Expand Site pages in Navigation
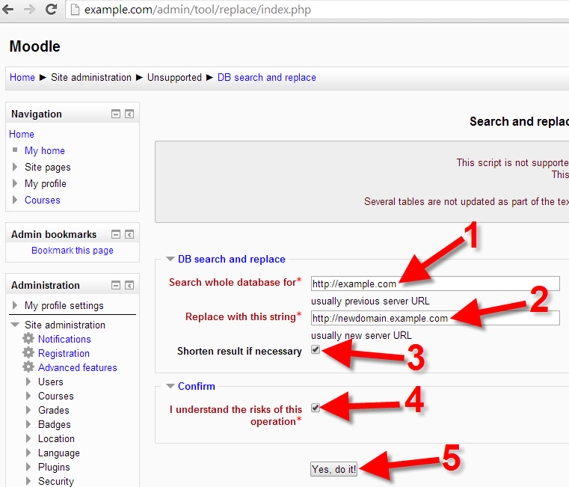Screen dimensions: 569x487 15,167
